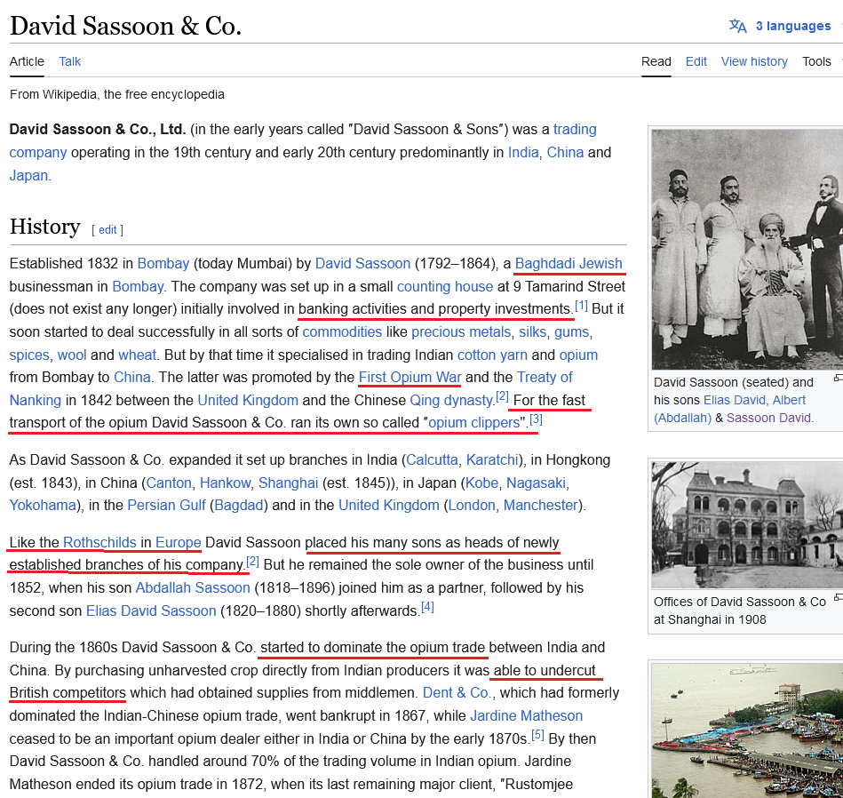The image size is (843, 798).
Task: Open the Shanghai link
Action: [x=288, y=483]
